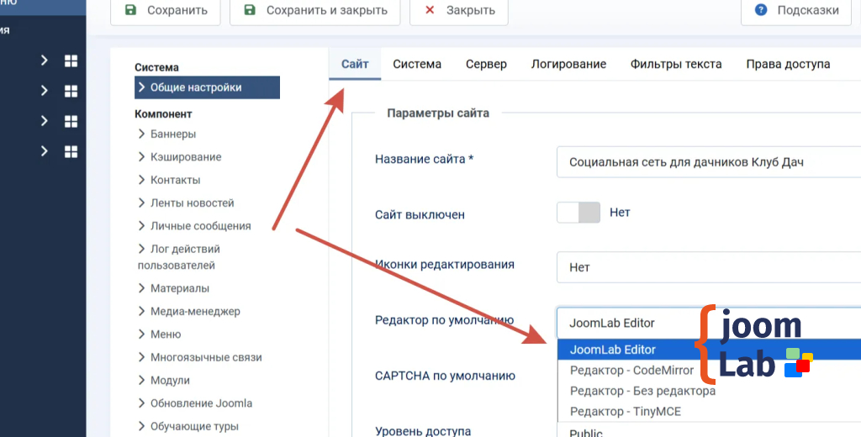Choose Редактор - CodeMirror option
The width and height of the screenshot is (861, 437).
pos(709,371)
